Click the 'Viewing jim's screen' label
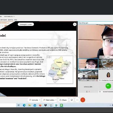The height and width of the screenshot is (113, 113). pyautogui.click(x=26, y=24)
